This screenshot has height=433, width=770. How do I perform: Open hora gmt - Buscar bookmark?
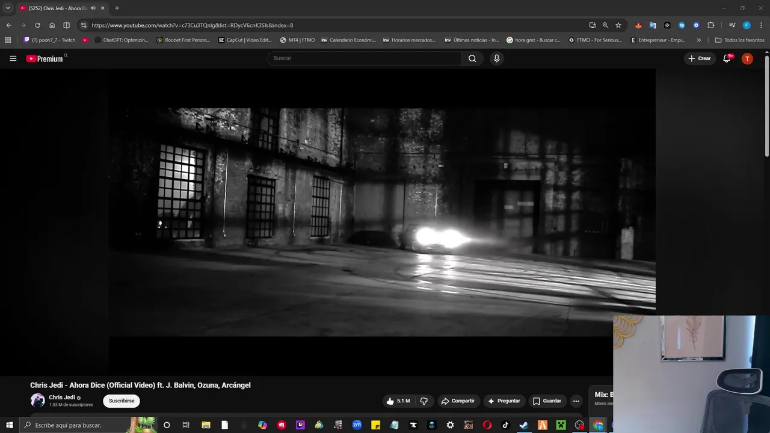534,40
